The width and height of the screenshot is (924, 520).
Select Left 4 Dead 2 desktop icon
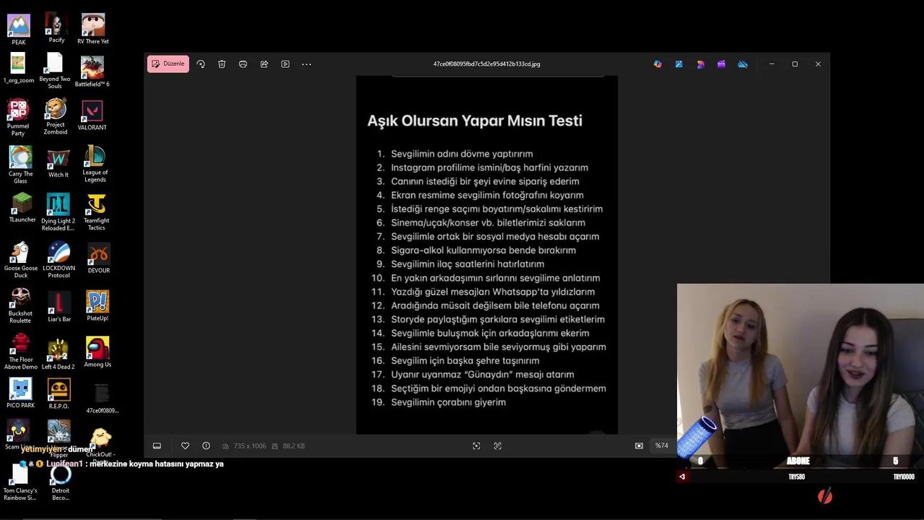point(58,354)
